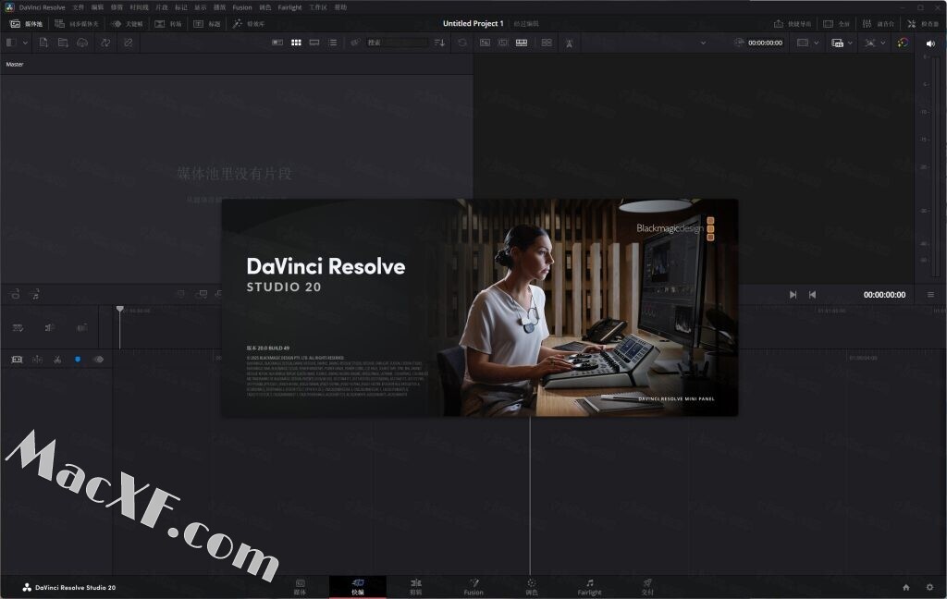Click the bracketed frame icon in timeline tools

point(17,360)
